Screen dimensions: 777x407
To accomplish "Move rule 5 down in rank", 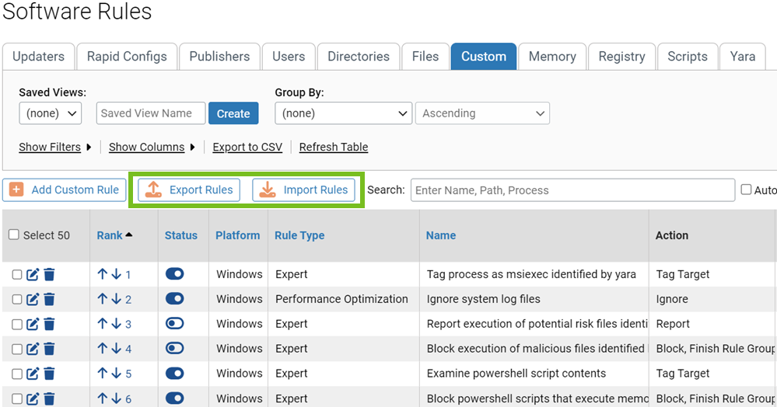I will coord(116,373).
